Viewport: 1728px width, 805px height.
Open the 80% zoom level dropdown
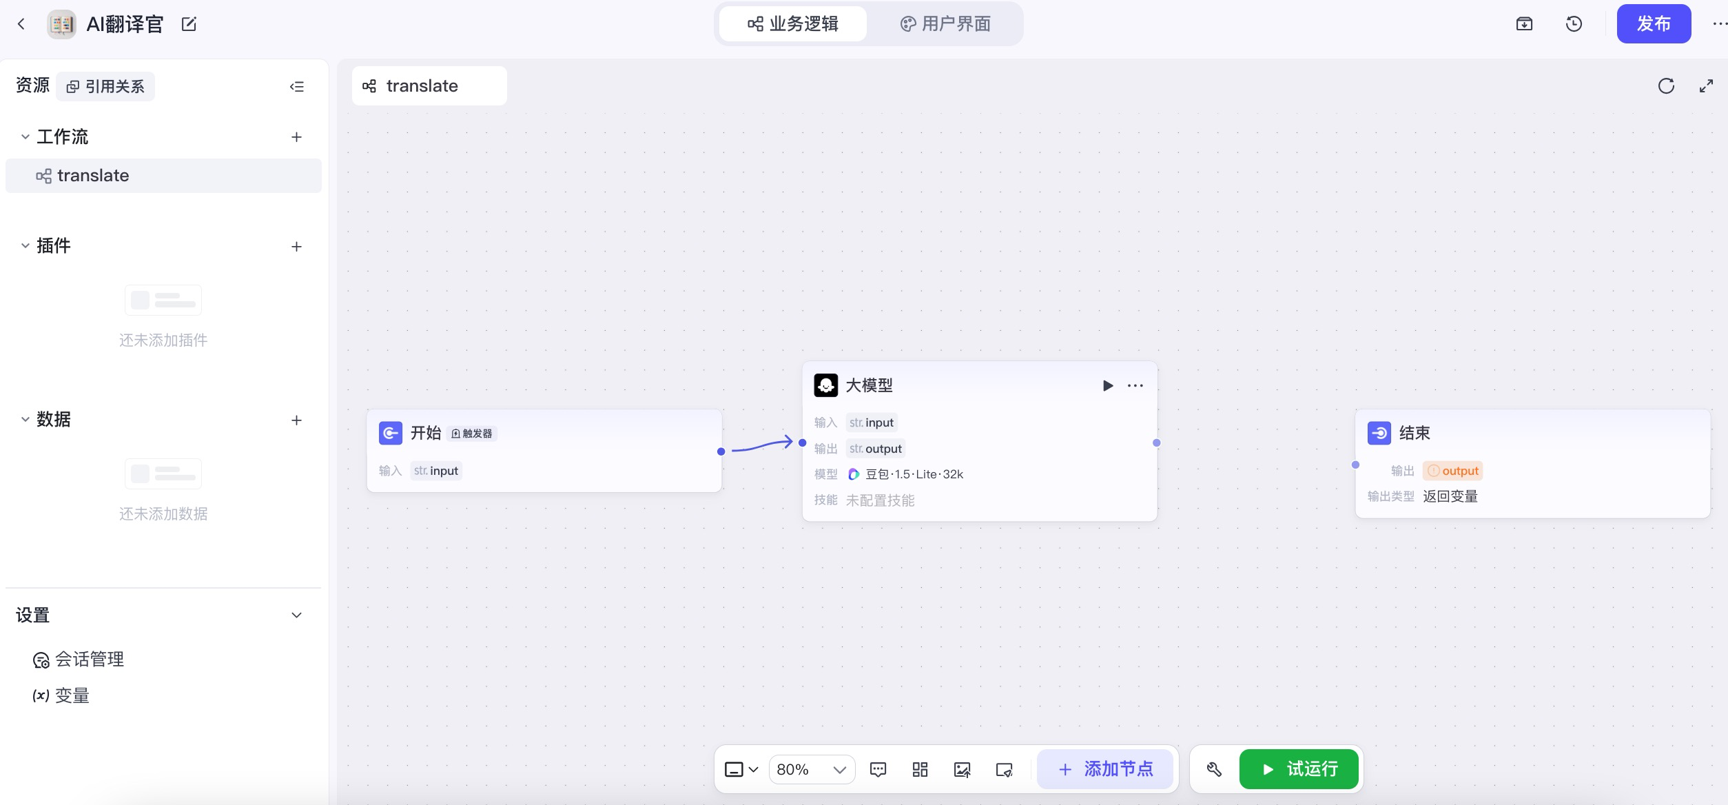coord(812,769)
